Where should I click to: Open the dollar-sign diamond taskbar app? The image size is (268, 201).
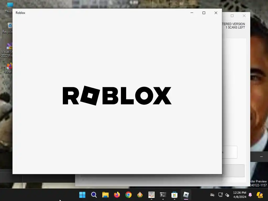tap(140, 195)
